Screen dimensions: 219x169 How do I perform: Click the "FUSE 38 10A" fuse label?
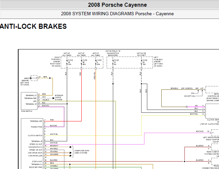[x=70, y=62]
